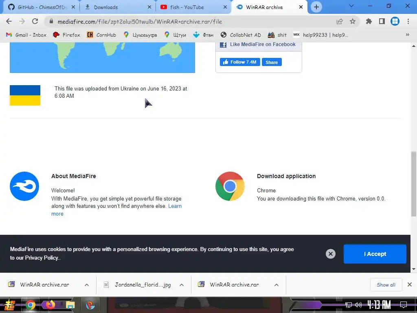Dismiss the cookie banner with X
This screenshot has width=417, height=313.
[331, 254]
